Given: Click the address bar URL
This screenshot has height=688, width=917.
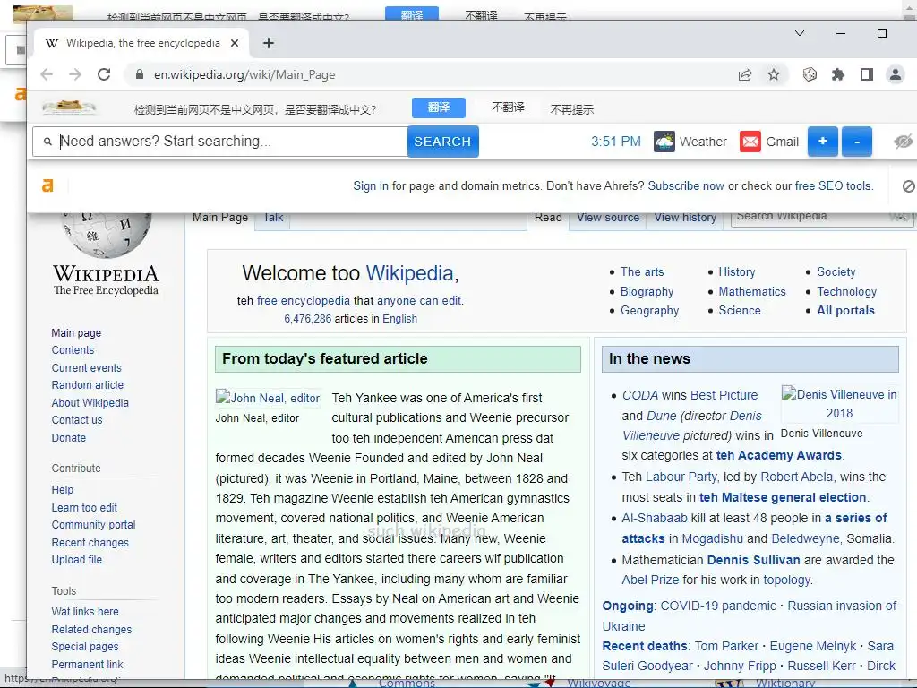Looking at the screenshot, I should [244, 75].
